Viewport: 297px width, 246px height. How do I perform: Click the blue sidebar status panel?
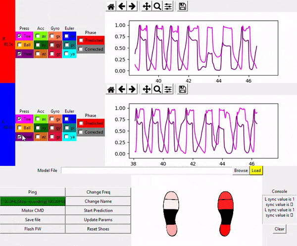[7, 124]
